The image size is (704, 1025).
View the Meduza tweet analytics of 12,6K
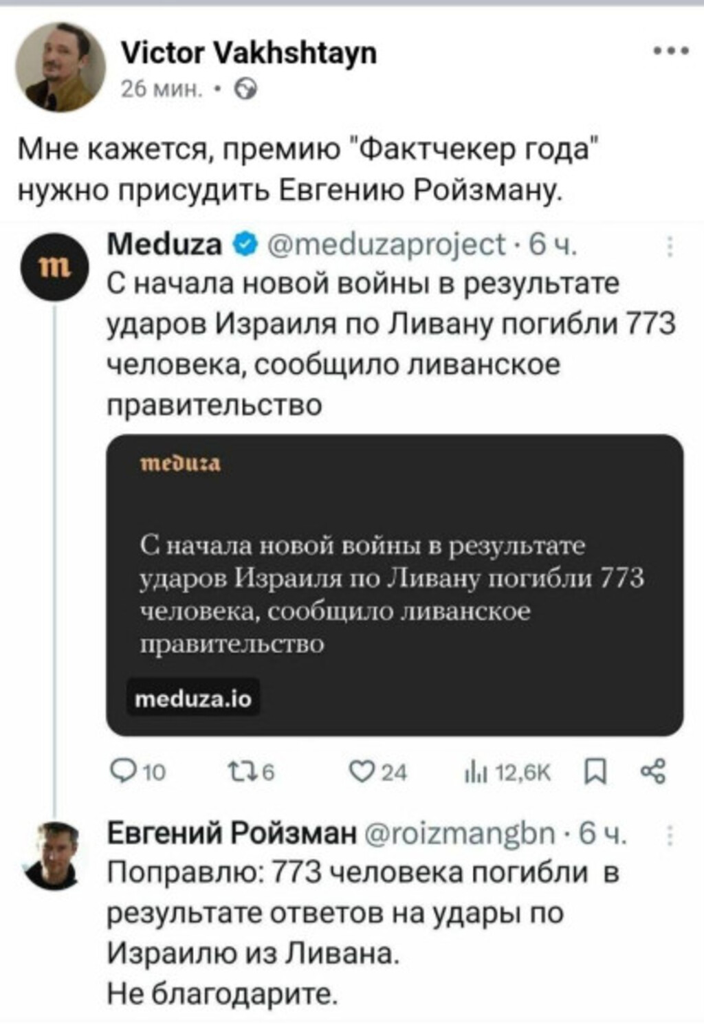coord(507,772)
